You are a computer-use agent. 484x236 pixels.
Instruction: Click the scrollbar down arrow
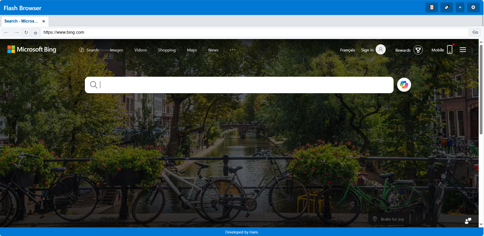pos(481,225)
